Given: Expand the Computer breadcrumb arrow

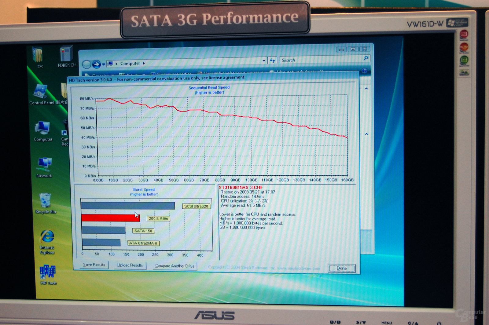Looking at the screenshot, I should tap(144, 63).
